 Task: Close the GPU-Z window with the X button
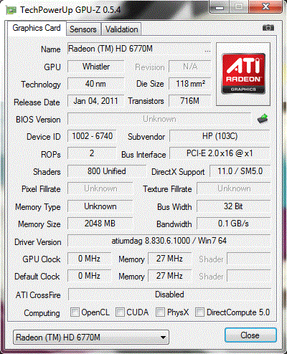click(x=265, y=6)
